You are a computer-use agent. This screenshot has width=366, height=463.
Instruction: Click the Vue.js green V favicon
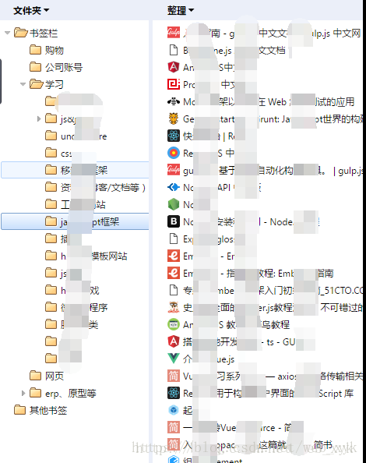[174, 359]
